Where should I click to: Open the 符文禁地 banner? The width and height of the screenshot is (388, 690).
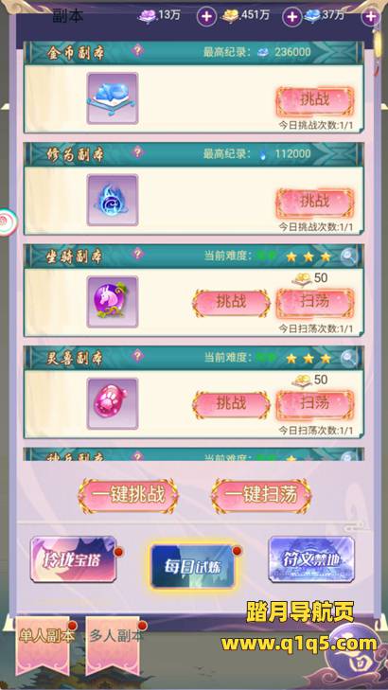(x=311, y=559)
